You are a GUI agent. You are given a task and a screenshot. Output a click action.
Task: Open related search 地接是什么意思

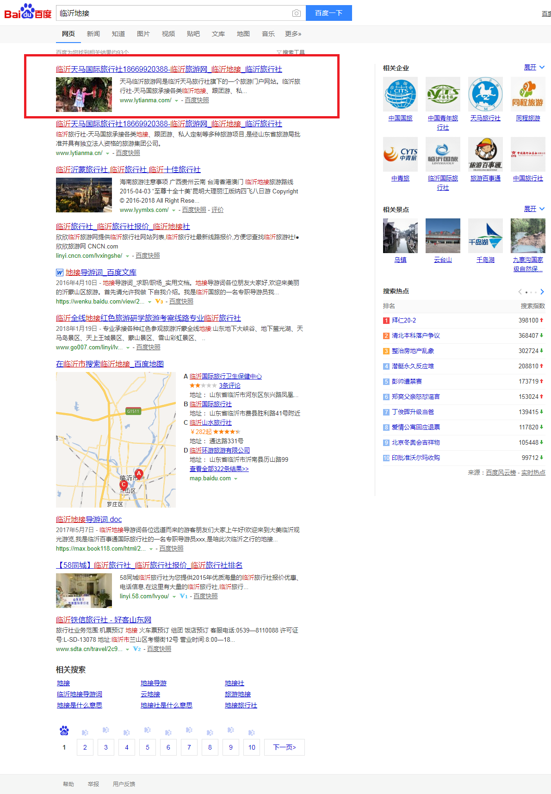click(x=80, y=705)
